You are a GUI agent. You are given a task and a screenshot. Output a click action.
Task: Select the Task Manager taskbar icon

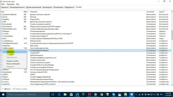click(x=132, y=95)
